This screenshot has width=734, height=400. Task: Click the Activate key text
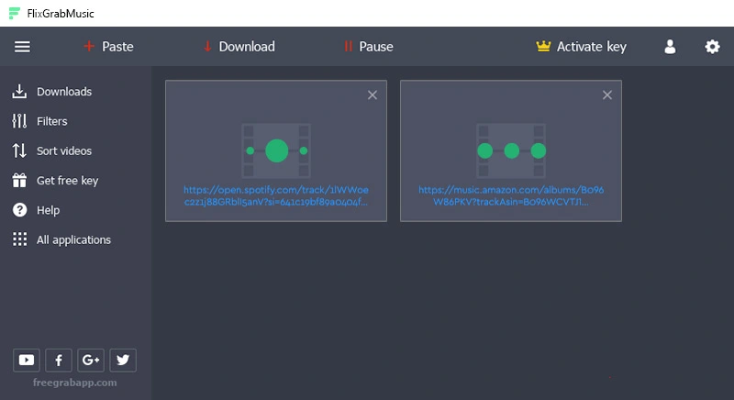[591, 47]
